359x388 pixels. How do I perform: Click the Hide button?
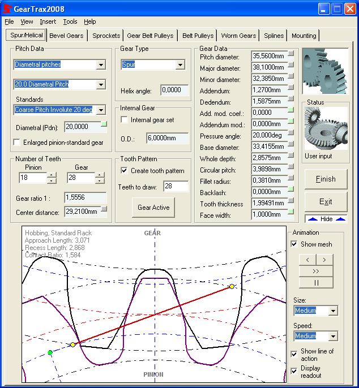[x=326, y=219]
